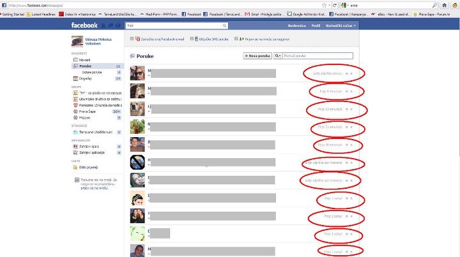Archive message from 'Prije 6 minuta' with x
This screenshot has width=460, height=257.
[x=351, y=92]
